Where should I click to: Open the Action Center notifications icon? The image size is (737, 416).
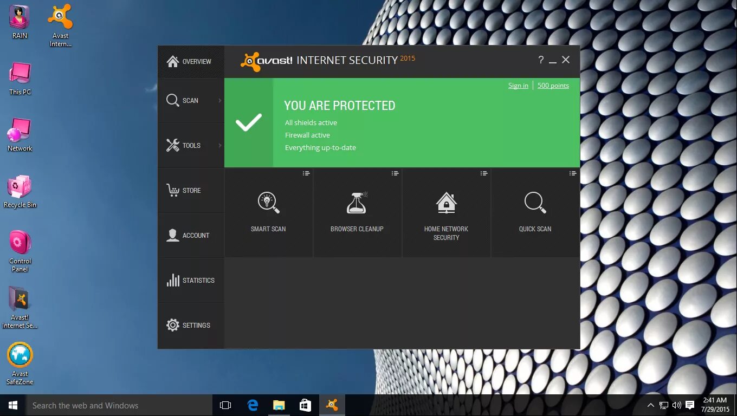[690, 405]
